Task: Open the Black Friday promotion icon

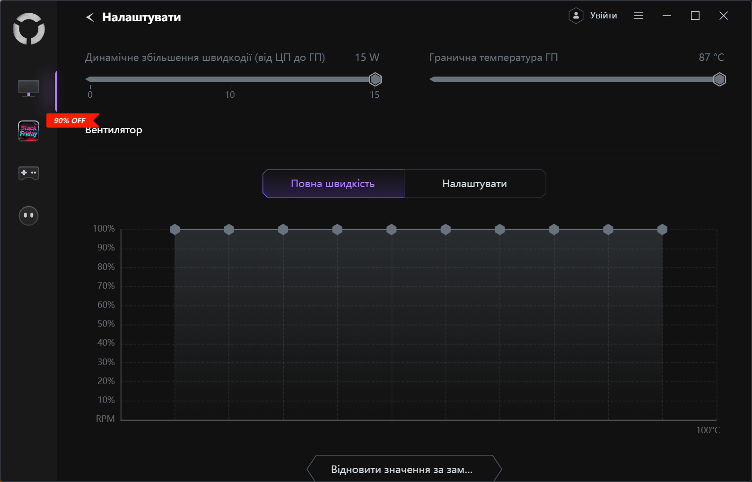Action: [x=28, y=131]
